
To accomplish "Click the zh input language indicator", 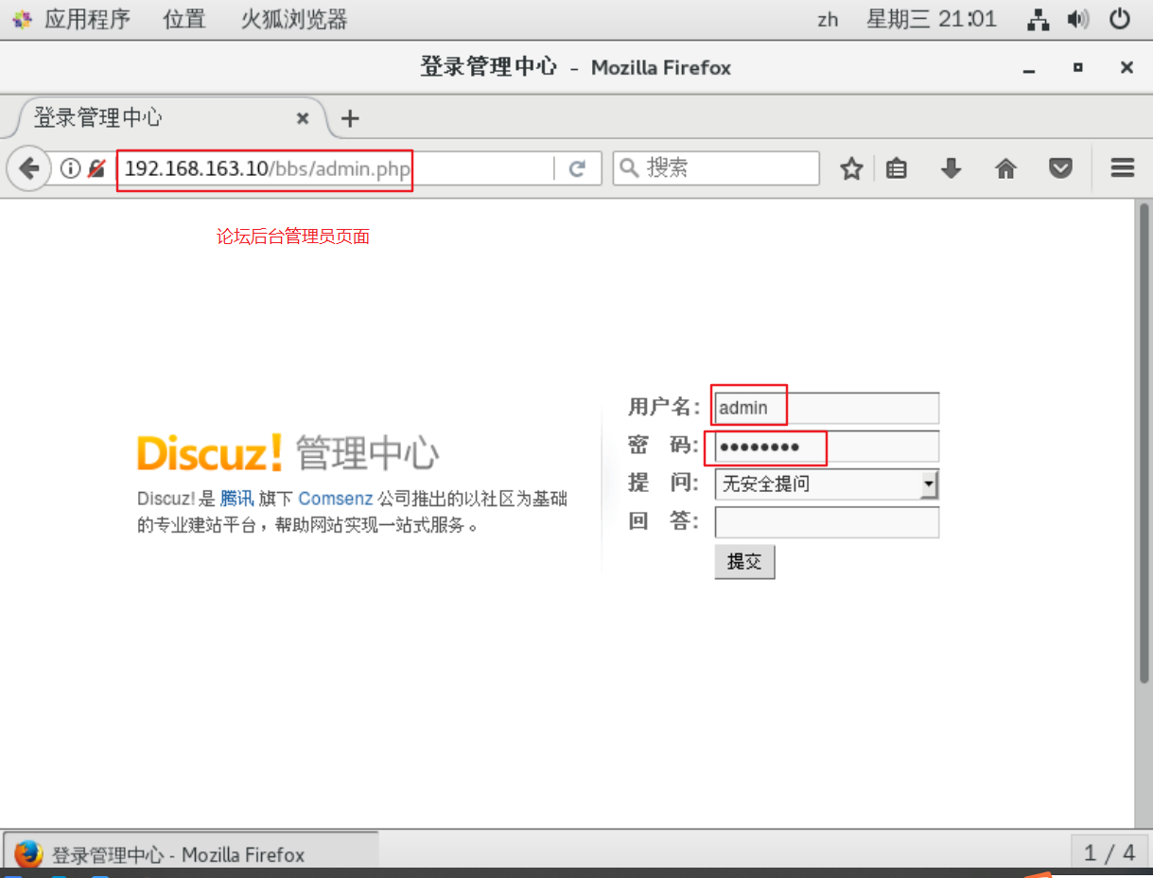I will [x=828, y=20].
